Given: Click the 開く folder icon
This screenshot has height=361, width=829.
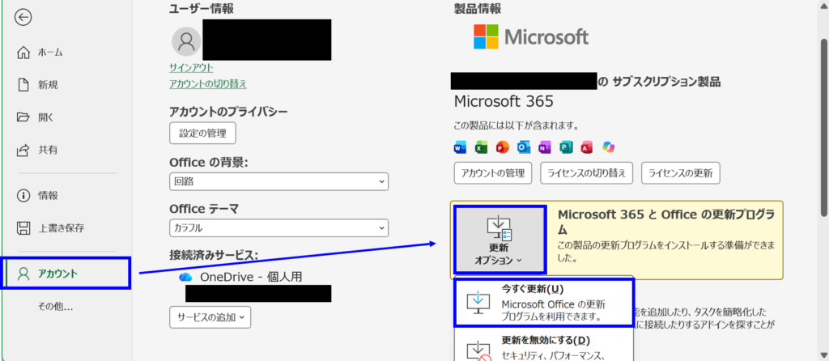Looking at the screenshot, I should tap(23, 117).
